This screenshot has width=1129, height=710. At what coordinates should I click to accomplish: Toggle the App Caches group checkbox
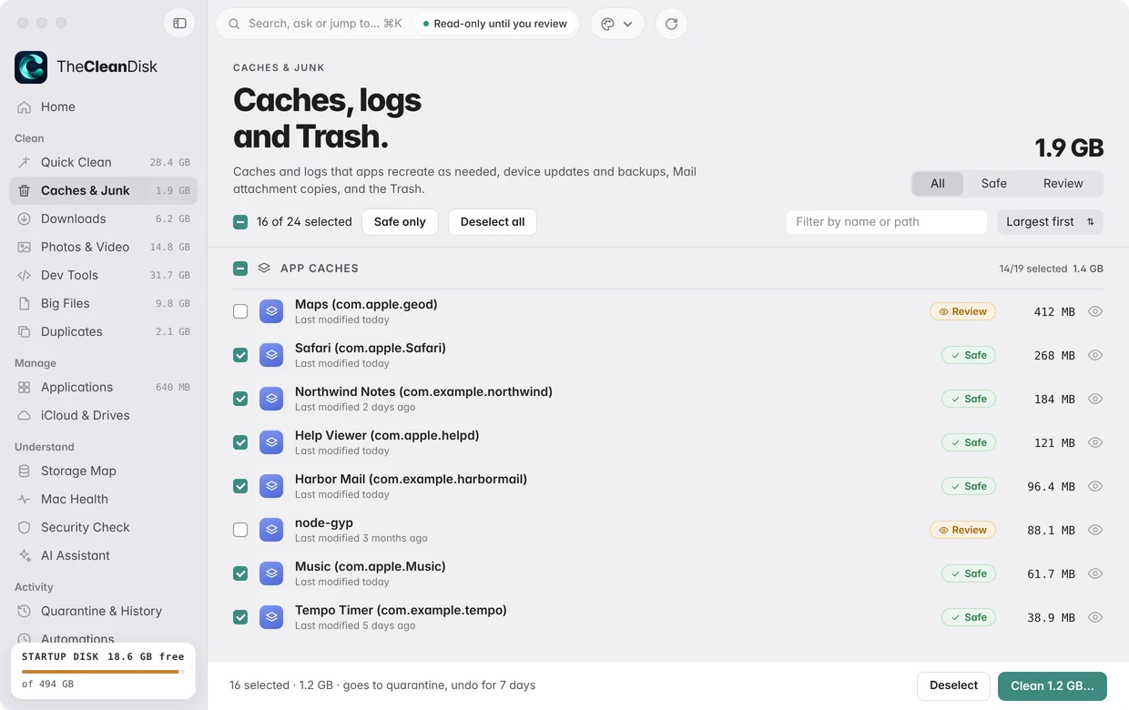pyautogui.click(x=240, y=269)
